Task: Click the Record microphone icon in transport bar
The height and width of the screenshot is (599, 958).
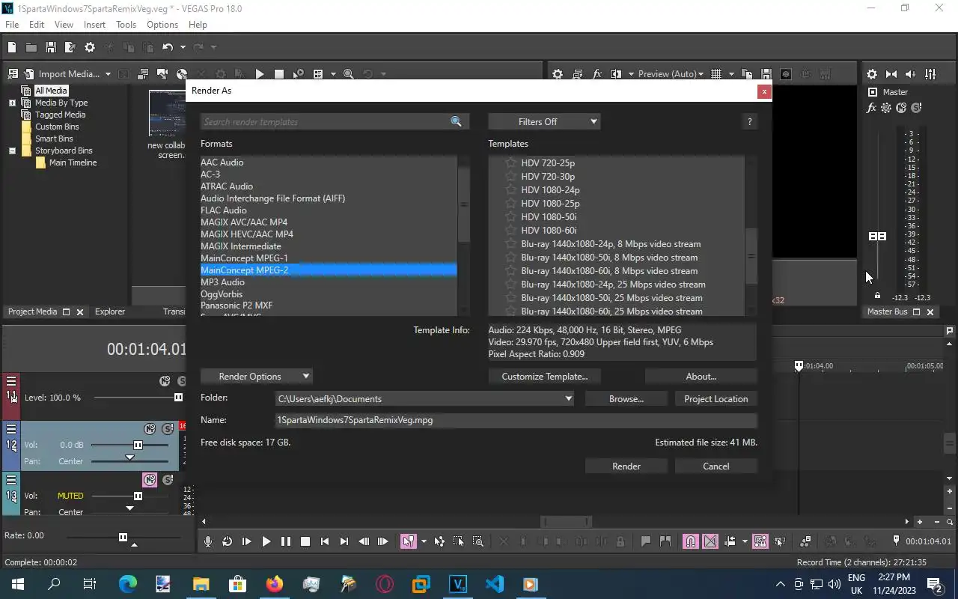Action: [x=208, y=541]
